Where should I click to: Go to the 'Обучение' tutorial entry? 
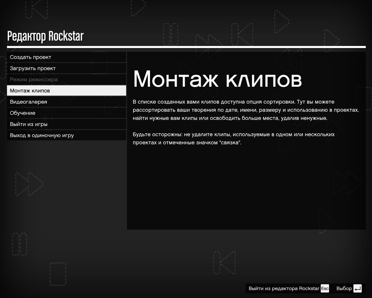(67, 113)
